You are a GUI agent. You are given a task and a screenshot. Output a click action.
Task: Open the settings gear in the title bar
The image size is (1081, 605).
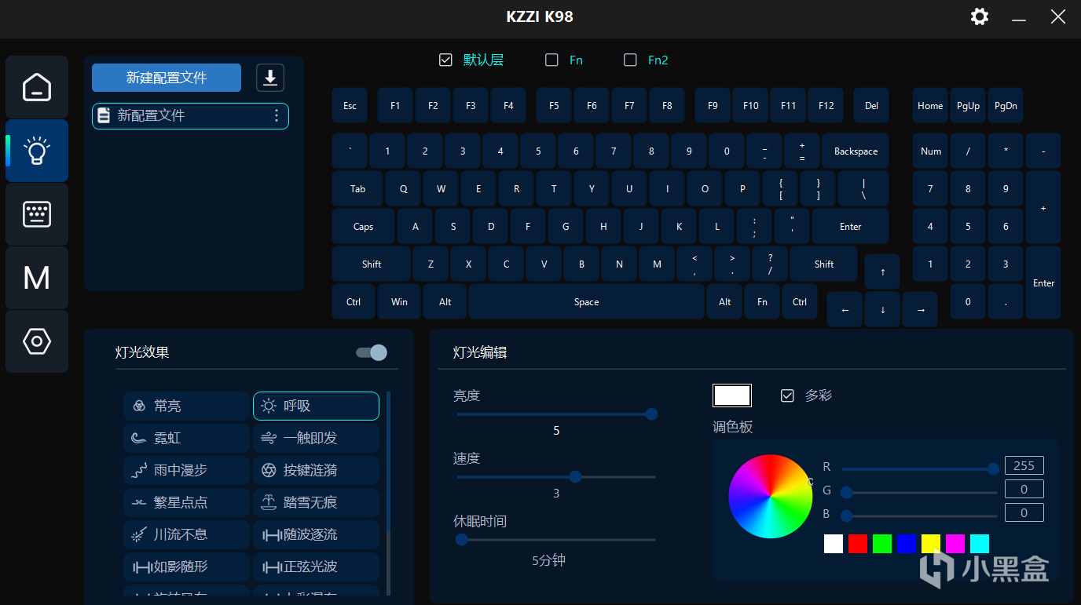pyautogui.click(x=979, y=16)
